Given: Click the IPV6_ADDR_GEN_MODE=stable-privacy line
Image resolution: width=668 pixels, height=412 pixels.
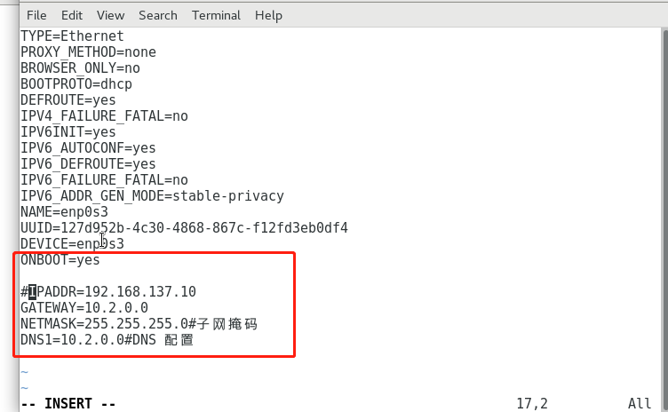Looking at the screenshot, I should pos(152,196).
